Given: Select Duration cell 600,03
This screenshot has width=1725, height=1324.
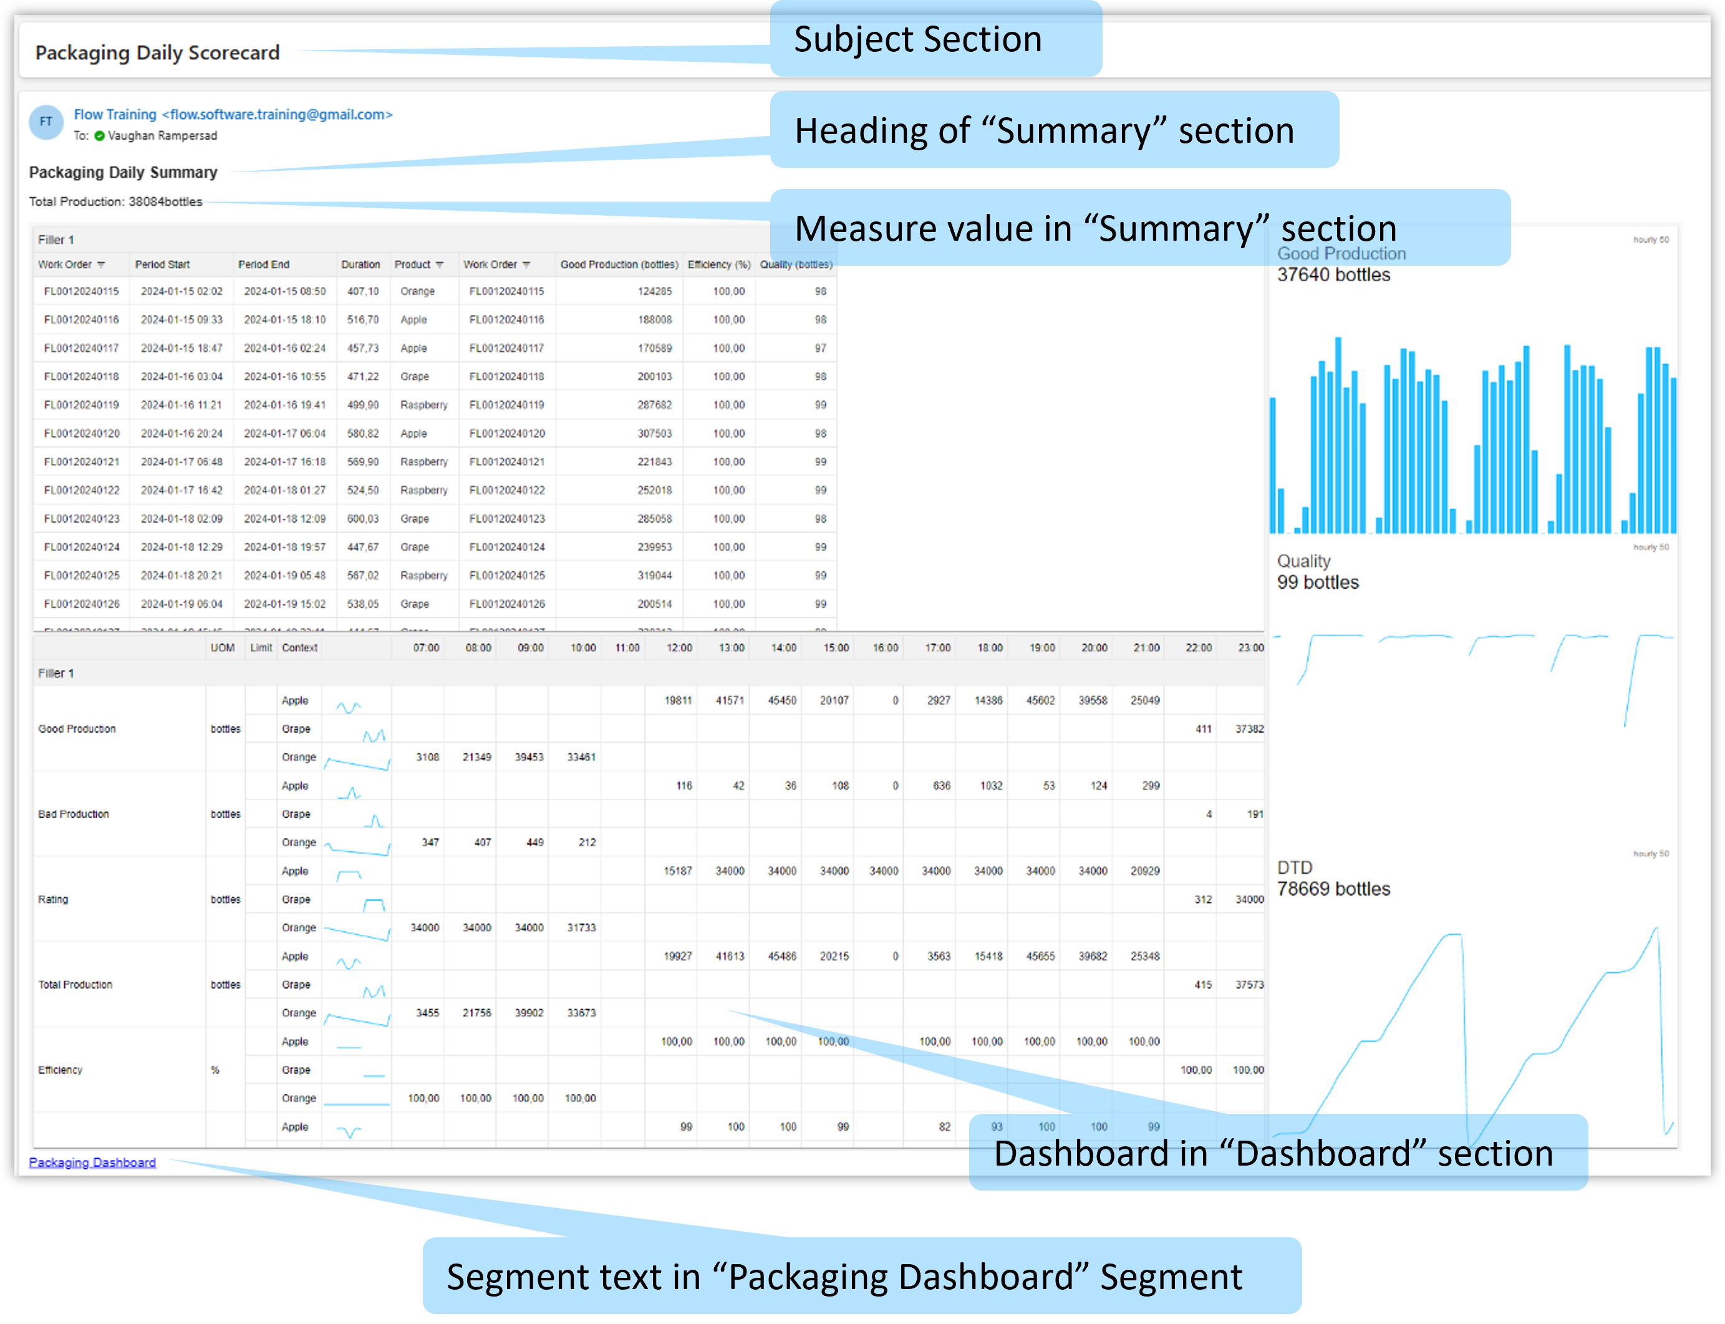Looking at the screenshot, I should [364, 519].
